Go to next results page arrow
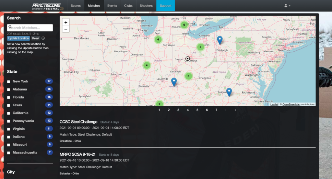This screenshot has width=332, height=179. point(226,110)
